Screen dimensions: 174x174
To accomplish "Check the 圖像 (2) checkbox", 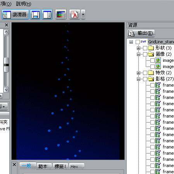I will [x=145, y=54].
